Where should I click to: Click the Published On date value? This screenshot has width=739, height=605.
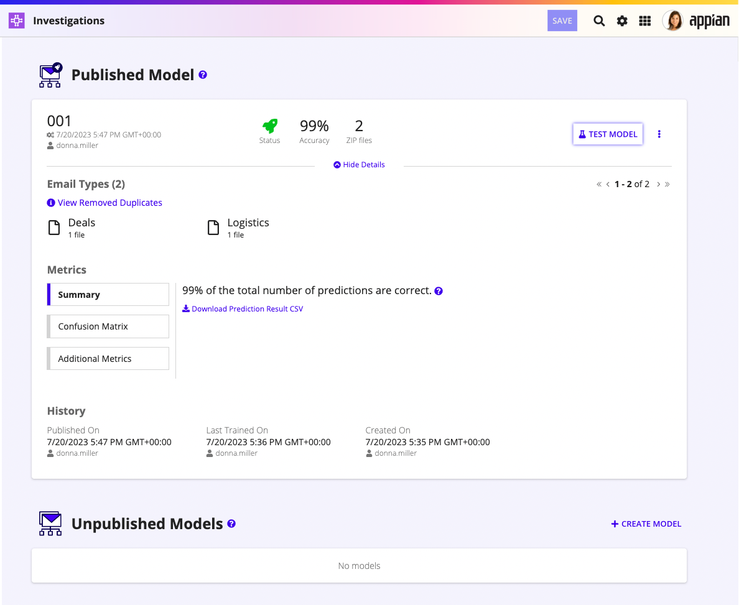click(x=109, y=442)
